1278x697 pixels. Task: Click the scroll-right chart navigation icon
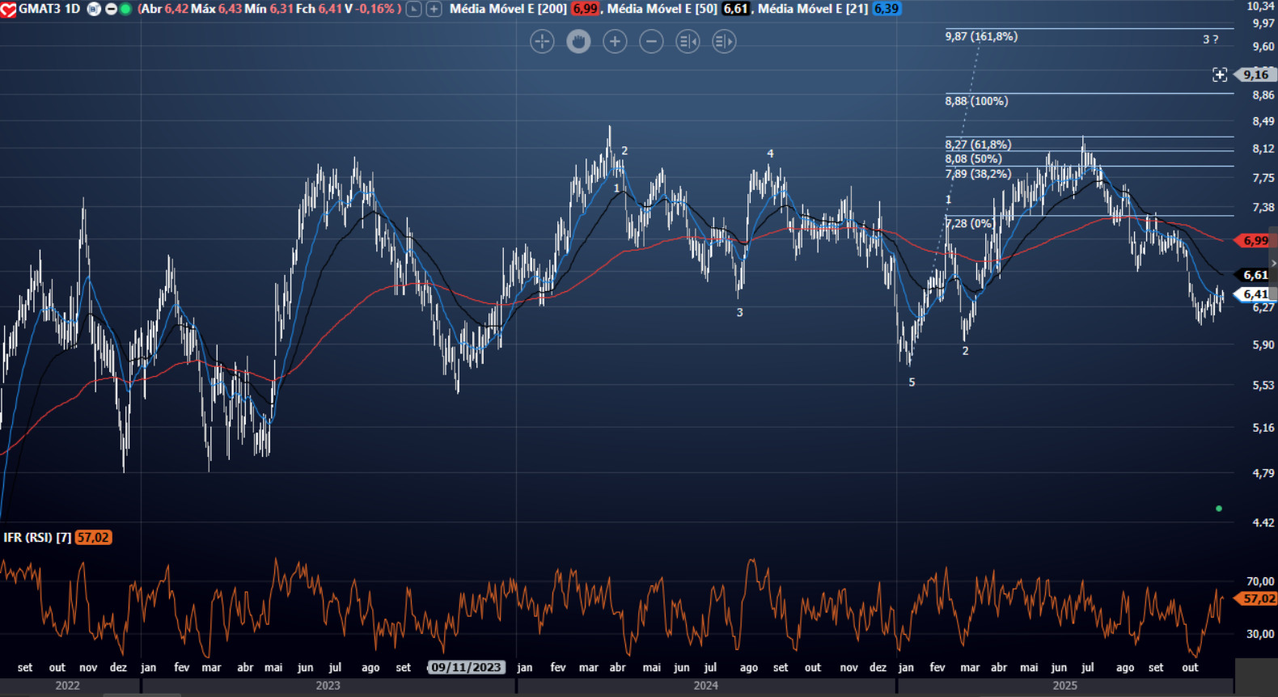[724, 41]
